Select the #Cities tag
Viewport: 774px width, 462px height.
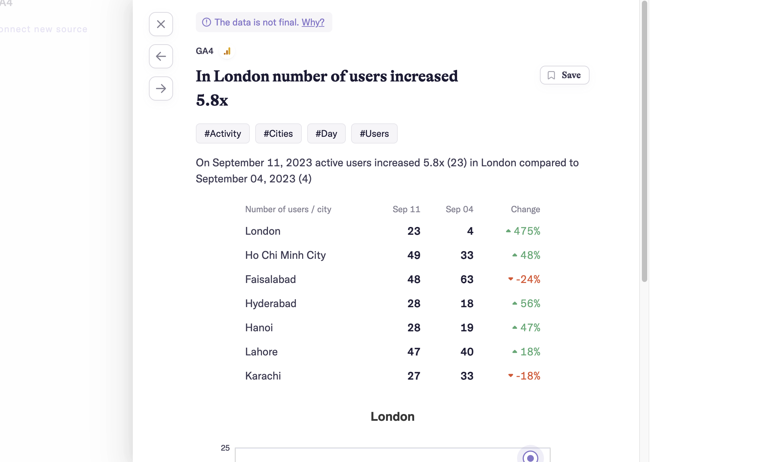pos(278,133)
